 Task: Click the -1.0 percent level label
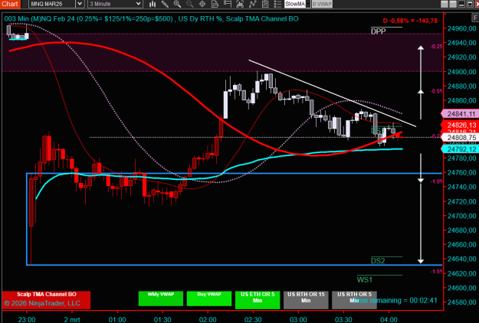(436, 181)
